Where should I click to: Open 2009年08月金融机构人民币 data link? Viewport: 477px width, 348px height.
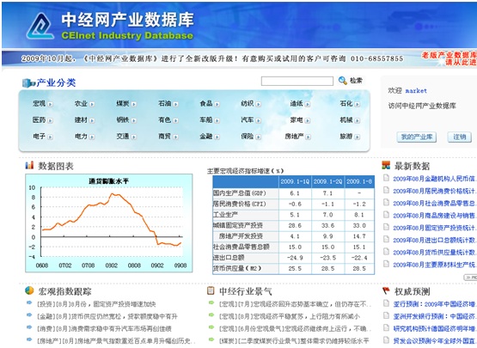tap(434, 179)
